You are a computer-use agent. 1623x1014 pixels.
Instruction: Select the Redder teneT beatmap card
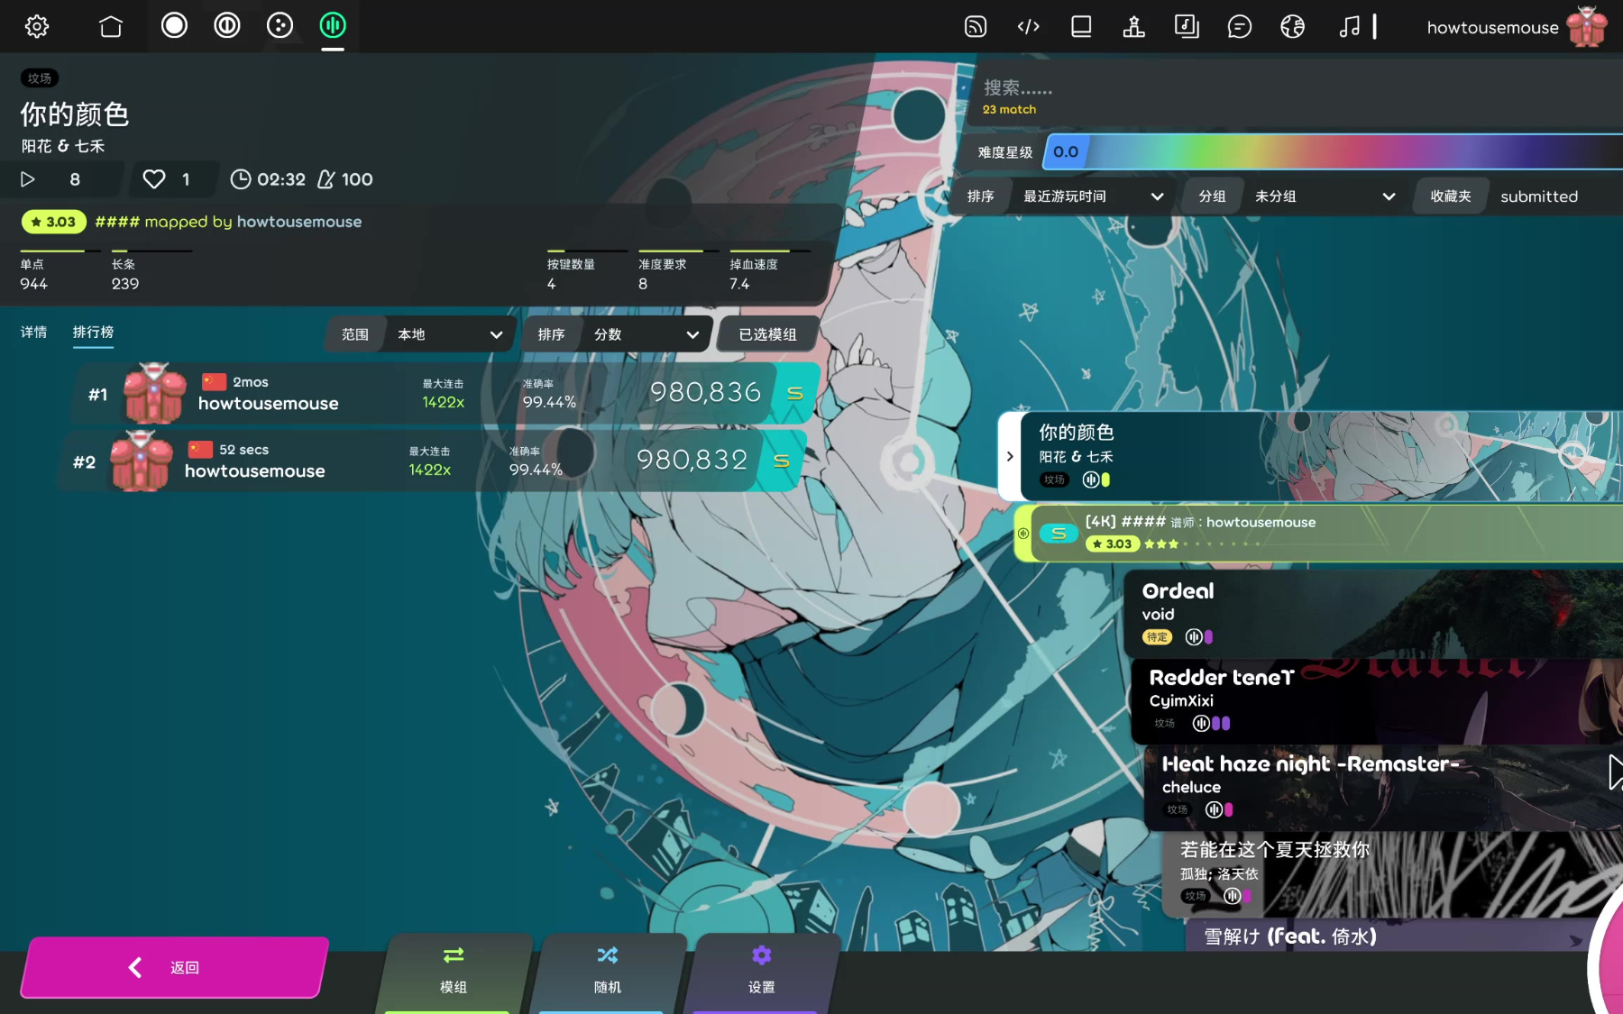tap(1377, 700)
